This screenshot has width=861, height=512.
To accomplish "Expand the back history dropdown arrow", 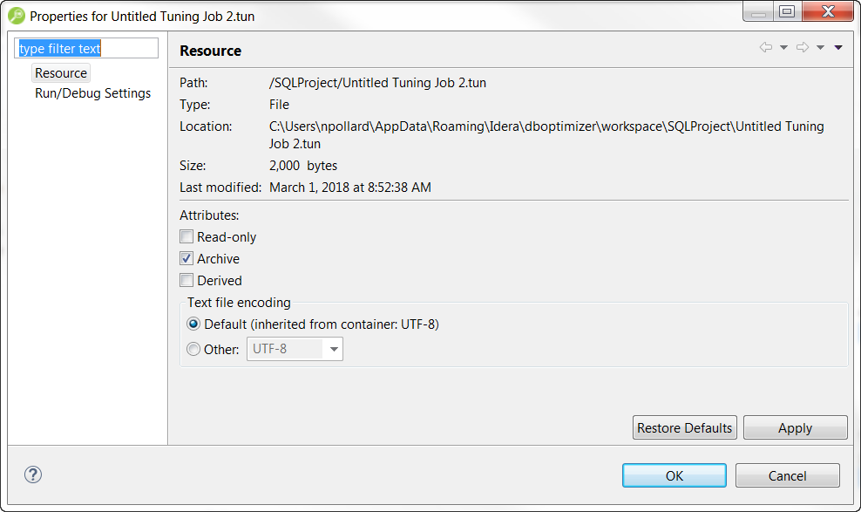I will tap(783, 48).
